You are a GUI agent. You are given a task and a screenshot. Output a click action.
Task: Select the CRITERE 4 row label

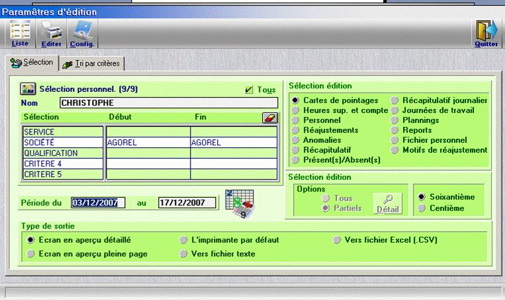pos(63,164)
